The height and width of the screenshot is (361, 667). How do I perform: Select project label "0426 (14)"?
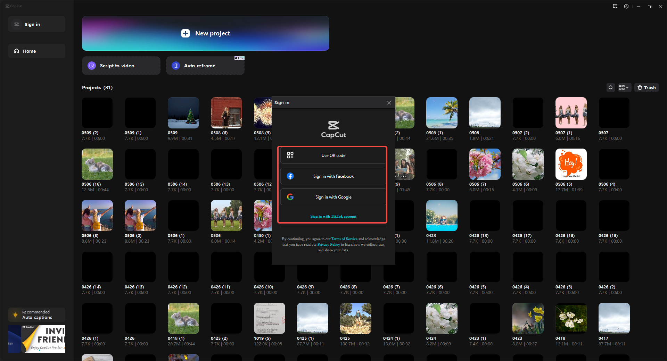point(91,287)
